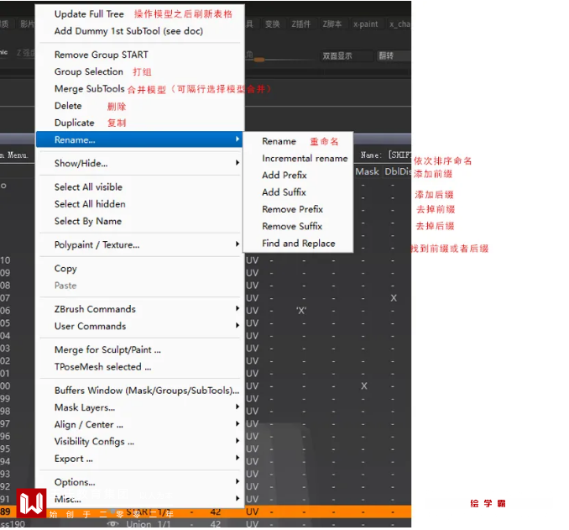Open the Z插件 menu in ZBrush
Screen dimensions: 569x530
tap(301, 24)
